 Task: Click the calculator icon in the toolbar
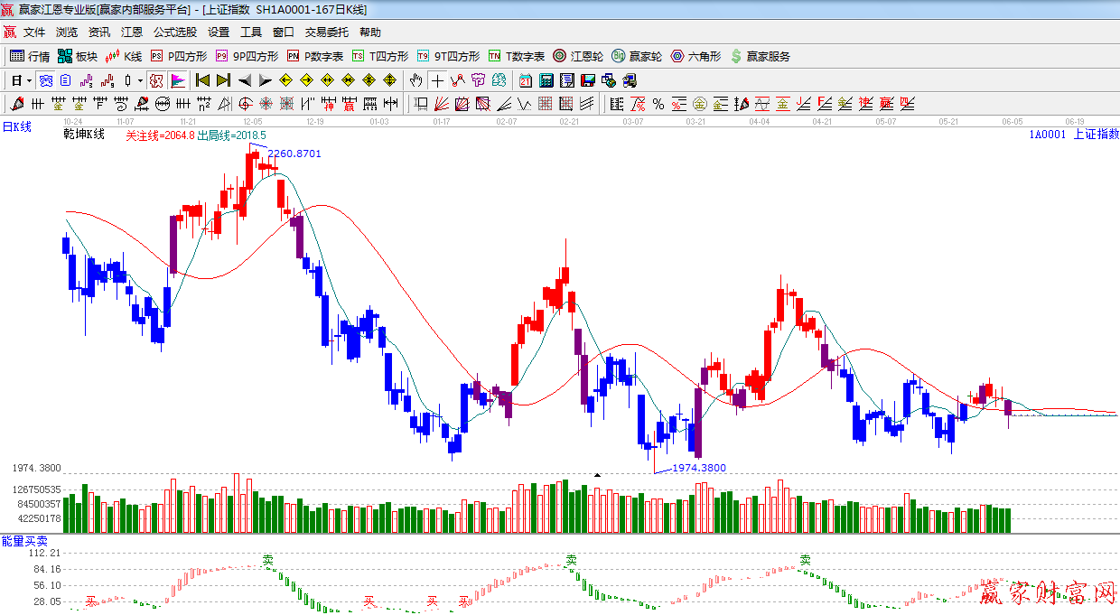pos(546,80)
